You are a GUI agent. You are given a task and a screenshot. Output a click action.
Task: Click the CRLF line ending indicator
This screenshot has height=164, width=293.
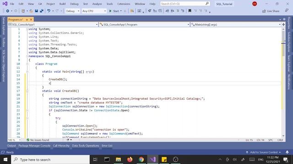click(x=280, y=140)
